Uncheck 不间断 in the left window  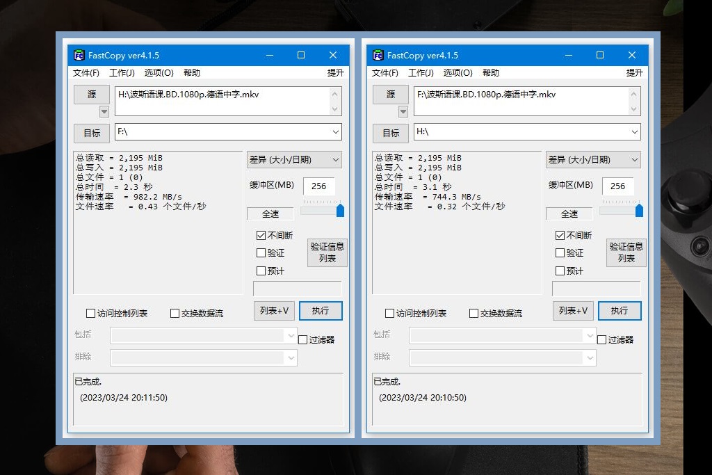pos(261,235)
